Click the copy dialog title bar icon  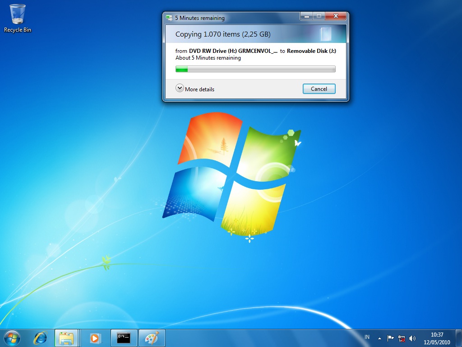point(169,18)
